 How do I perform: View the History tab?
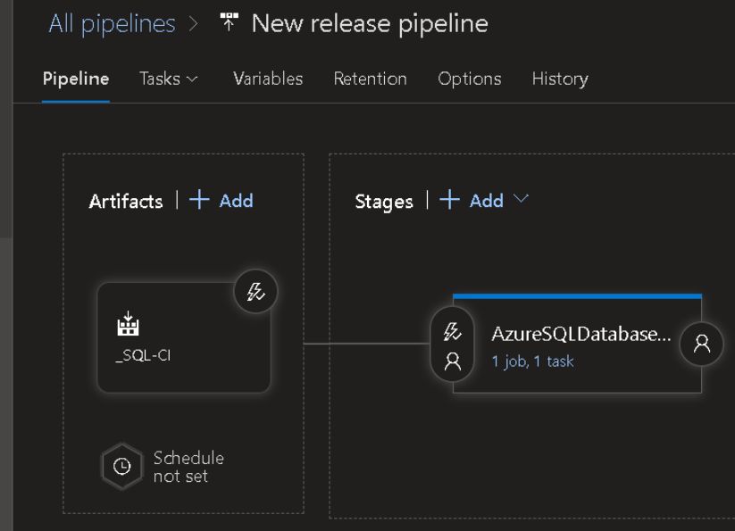[x=560, y=79]
